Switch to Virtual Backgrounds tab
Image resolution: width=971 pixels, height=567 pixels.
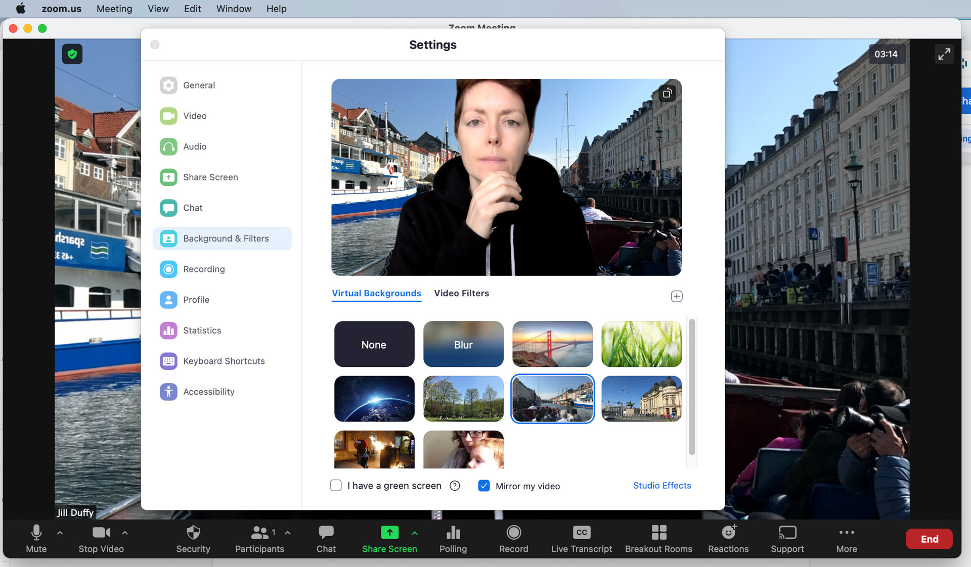tap(376, 293)
